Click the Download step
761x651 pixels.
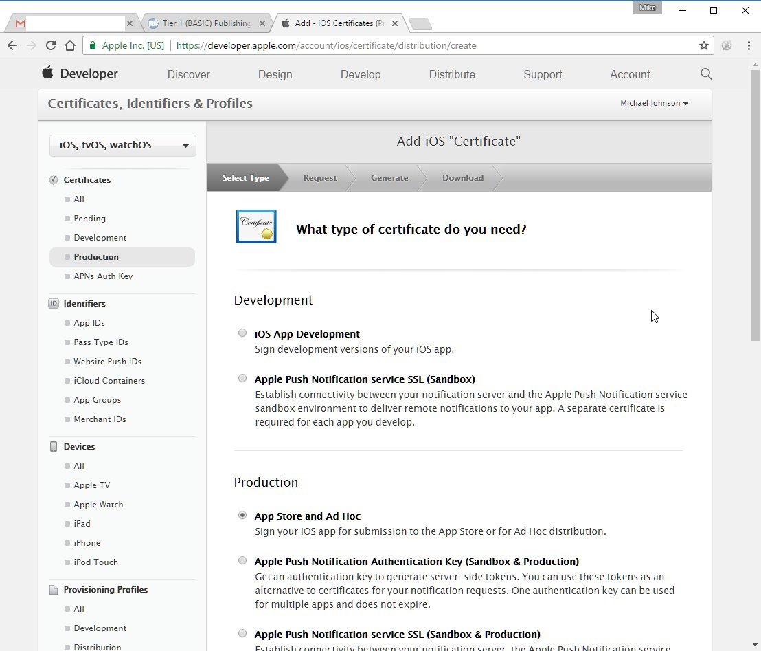click(463, 178)
